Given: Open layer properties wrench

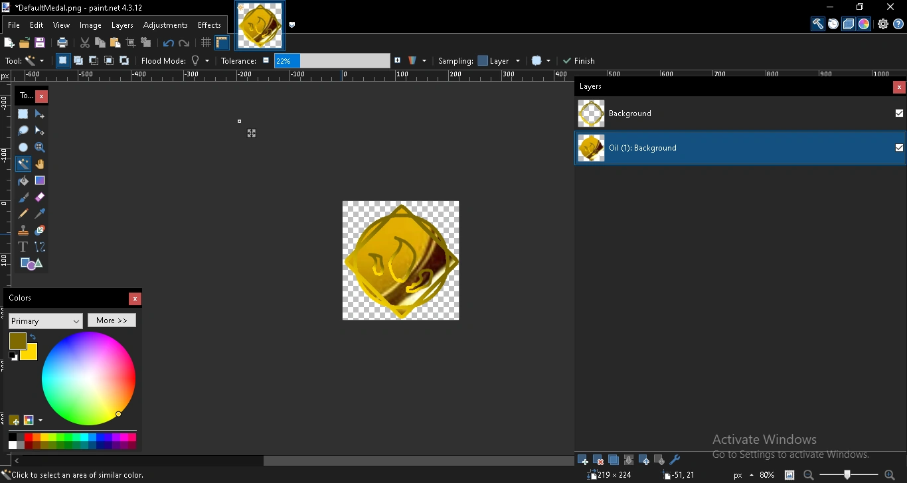Looking at the screenshot, I should point(675,460).
